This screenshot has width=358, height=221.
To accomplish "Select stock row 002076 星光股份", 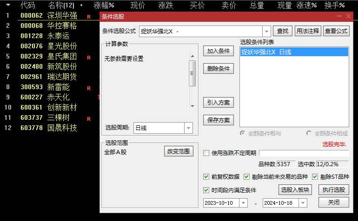I will 50,46.
